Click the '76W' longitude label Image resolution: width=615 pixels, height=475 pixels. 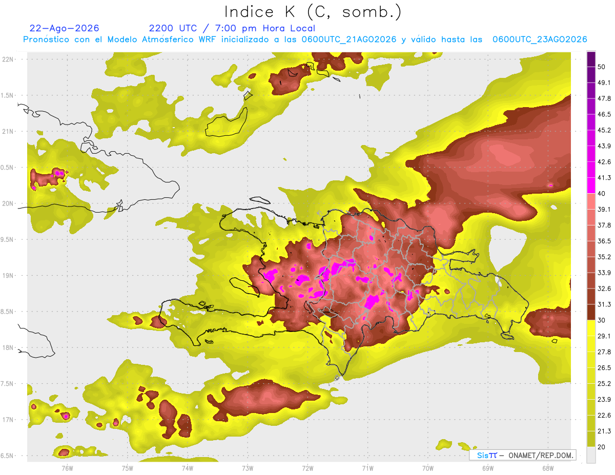pyautogui.click(x=67, y=468)
